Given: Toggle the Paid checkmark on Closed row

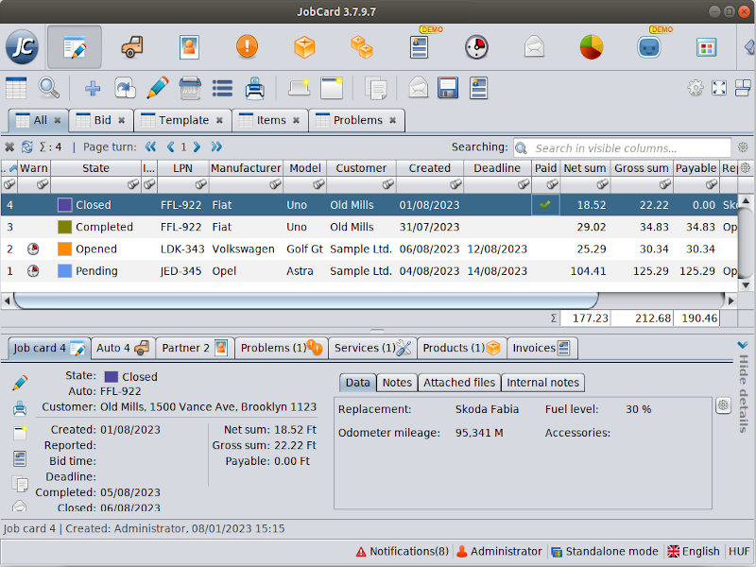Looking at the screenshot, I should (545, 204).
